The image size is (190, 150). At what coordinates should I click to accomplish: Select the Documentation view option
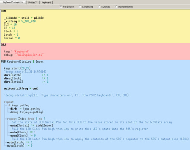(x=124, y=7)
